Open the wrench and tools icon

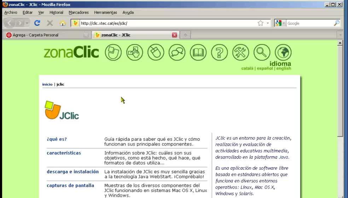pos(240,52)
